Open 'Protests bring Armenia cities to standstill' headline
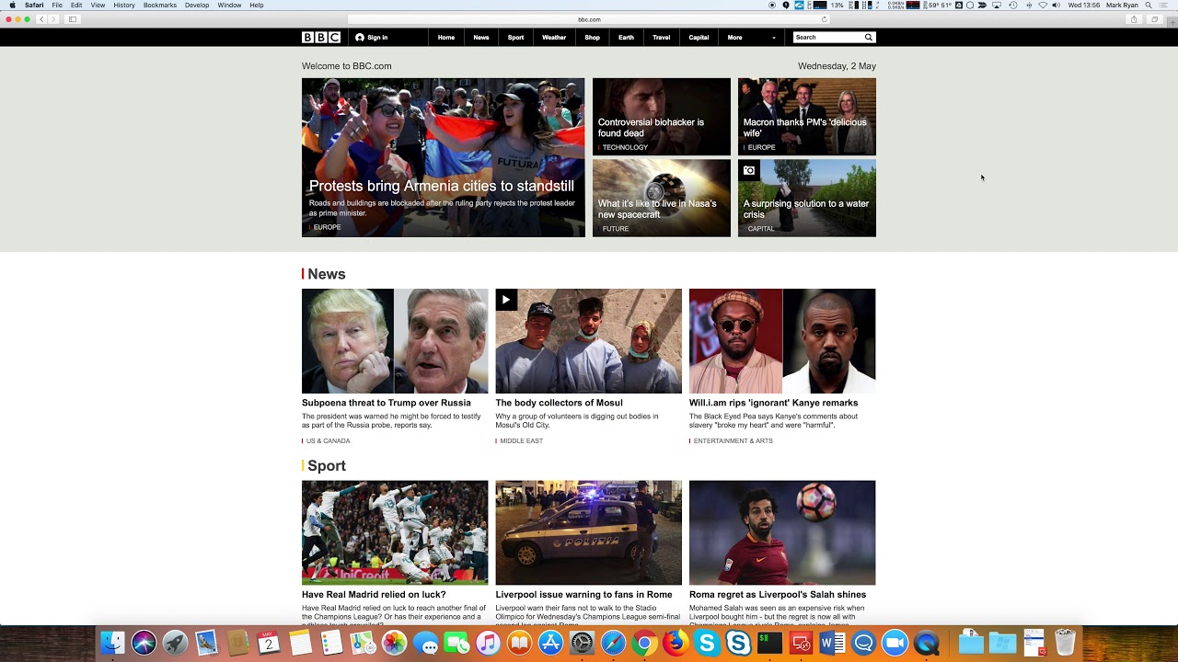Screen dimensions: 1178x662 pyautogui.click(x=442, y=187)
